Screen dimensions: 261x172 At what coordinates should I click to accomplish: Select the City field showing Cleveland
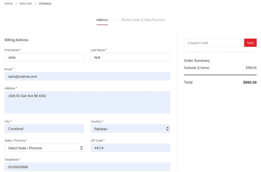click(x=44, y=129)
